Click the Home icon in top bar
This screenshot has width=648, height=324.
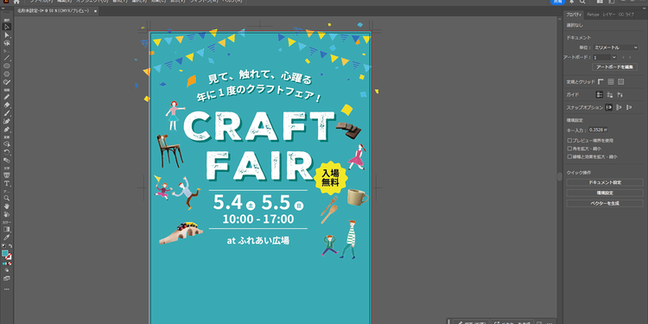click(16, 2)
